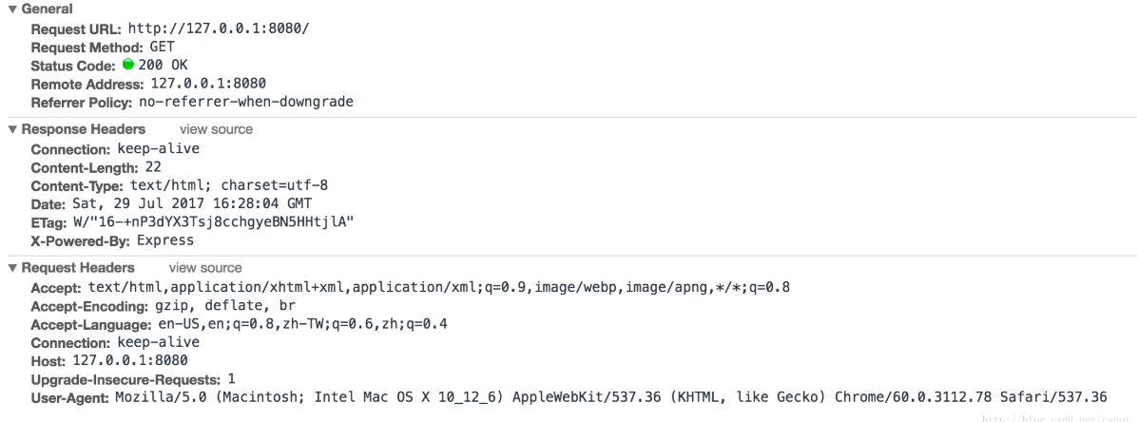Click the Upgrade-Insecure-Requests label
The image size is (1137, 422).
[x=125, y=380]
